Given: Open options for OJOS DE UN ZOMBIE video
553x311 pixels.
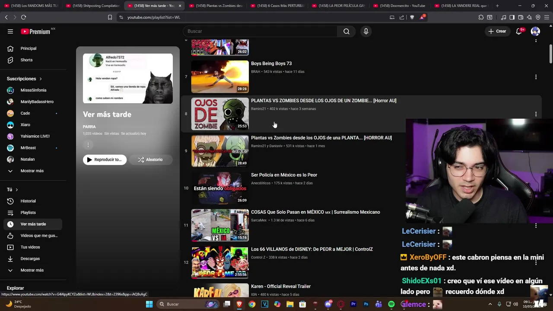Looking at the screenshot, I should (x=536, y=114).
